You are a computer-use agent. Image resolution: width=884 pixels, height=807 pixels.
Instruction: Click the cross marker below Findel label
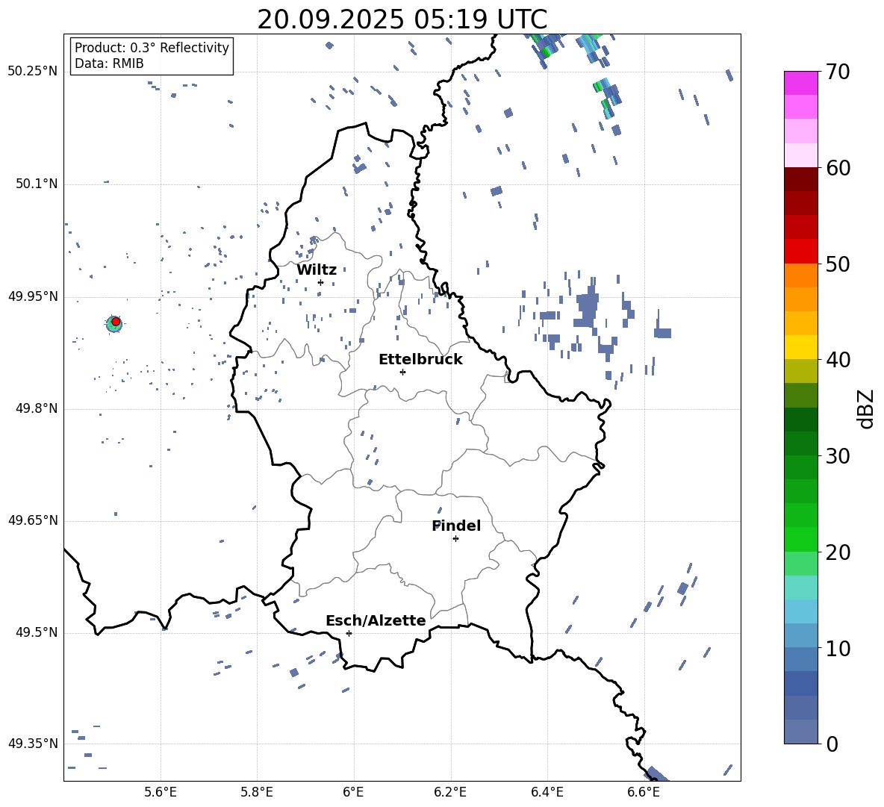click(455, 539)
